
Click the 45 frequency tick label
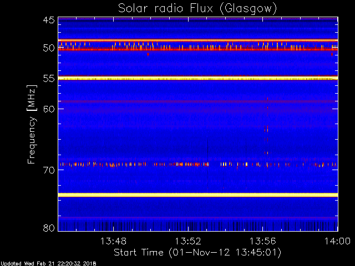[x=49, y=20]
